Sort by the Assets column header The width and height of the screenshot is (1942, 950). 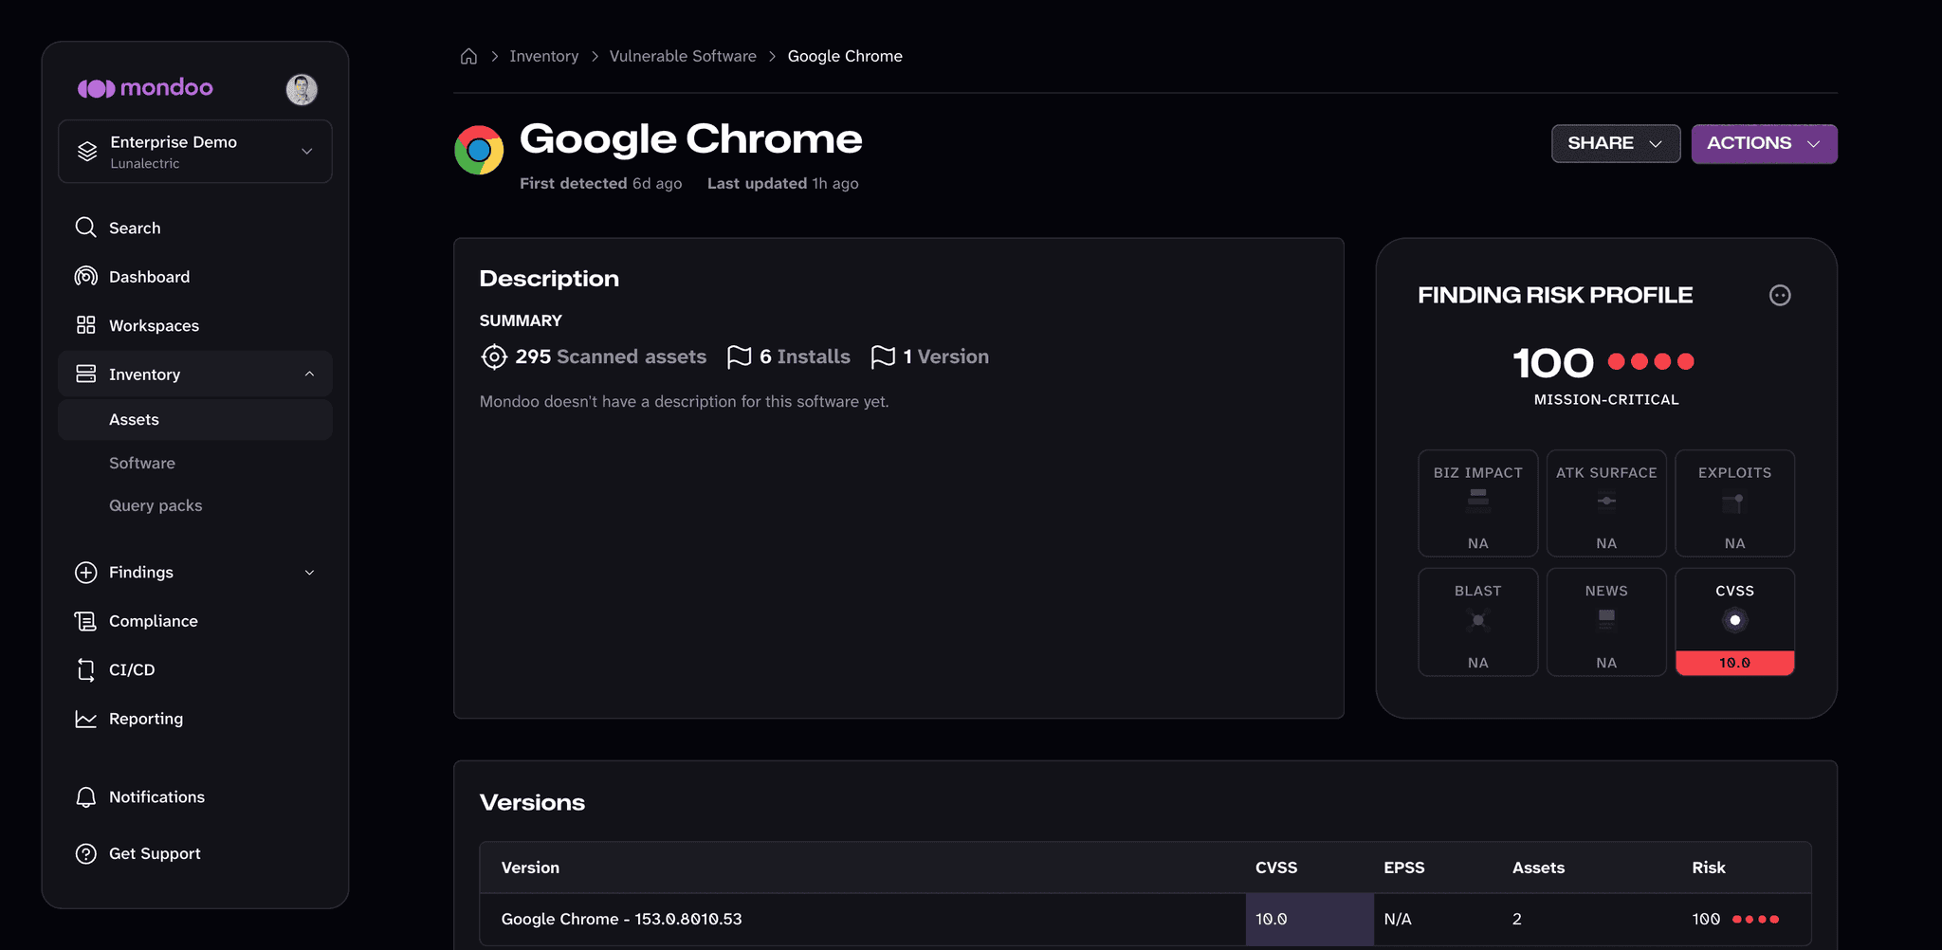pos(1538,868)
